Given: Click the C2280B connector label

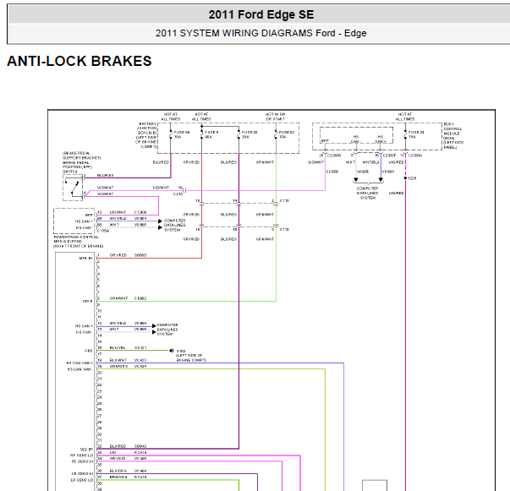Looking at the screenshot, I should [x=334, y=155].
